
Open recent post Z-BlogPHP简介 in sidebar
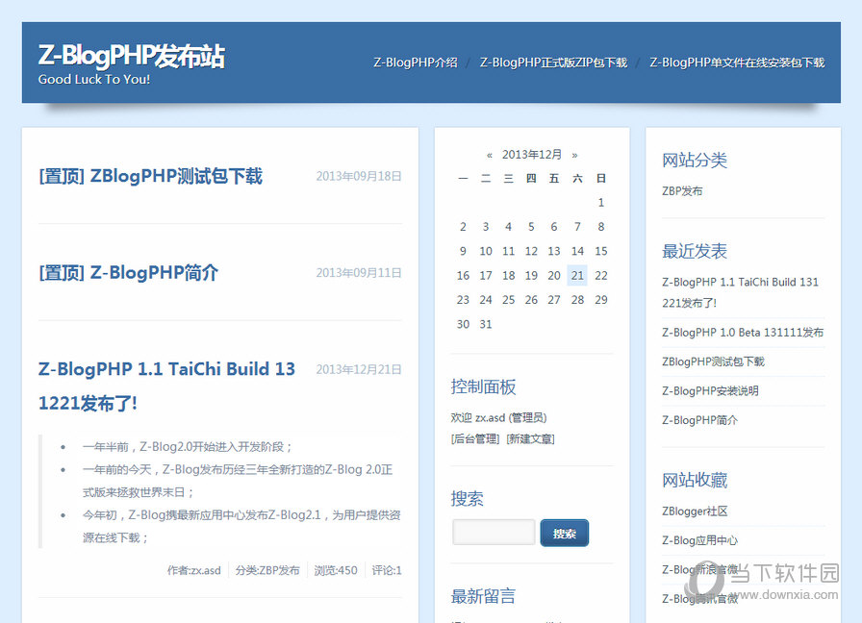coord(699,420)
